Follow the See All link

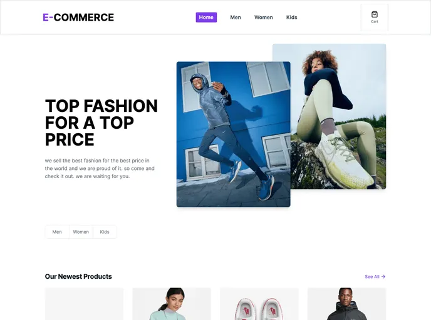click(372, 277)
